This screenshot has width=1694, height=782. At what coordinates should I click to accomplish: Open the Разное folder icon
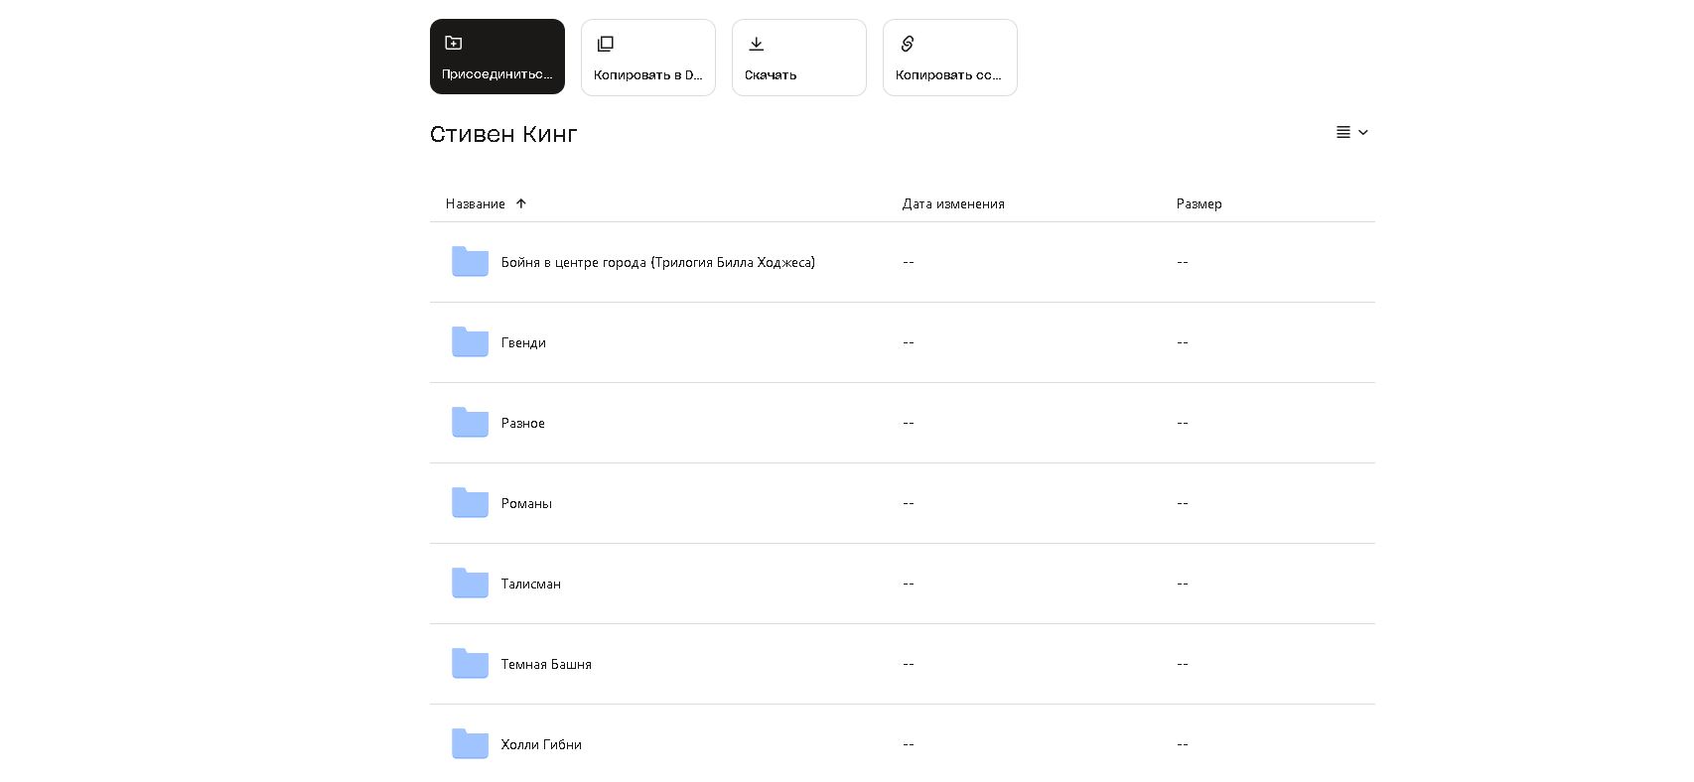[x=470, y=423]
